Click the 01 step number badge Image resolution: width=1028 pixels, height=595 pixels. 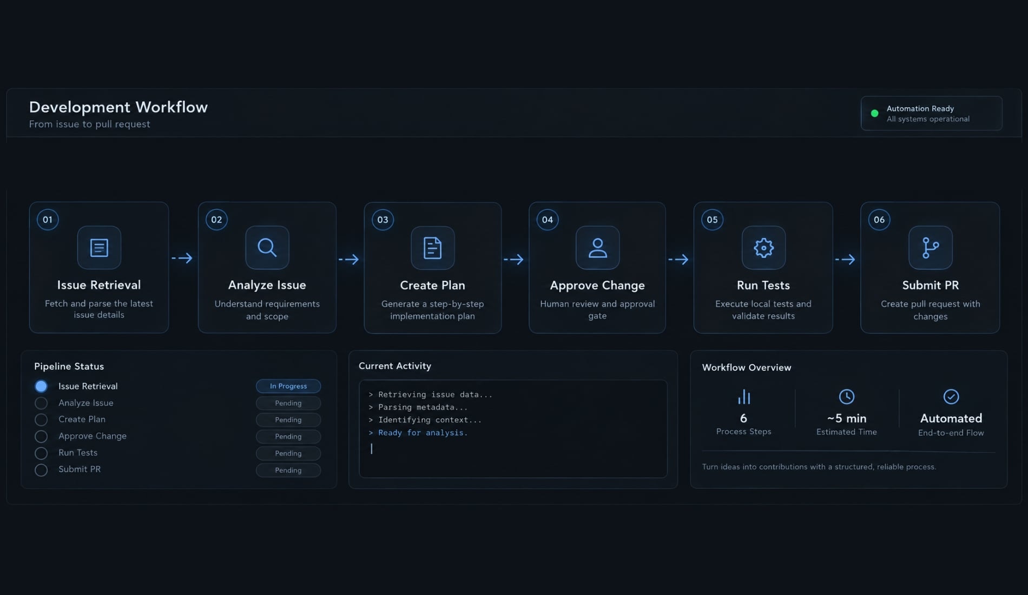tap(48, 220)
